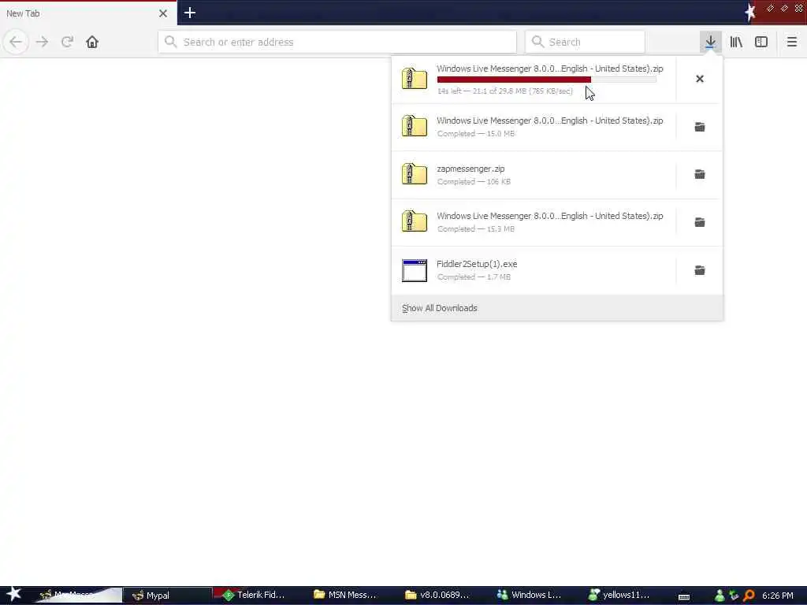The height and width of the screenshot is (605, 807).
Task: Cancel the in-progress Windows Live Messenger download
Action: pos(700,79)
